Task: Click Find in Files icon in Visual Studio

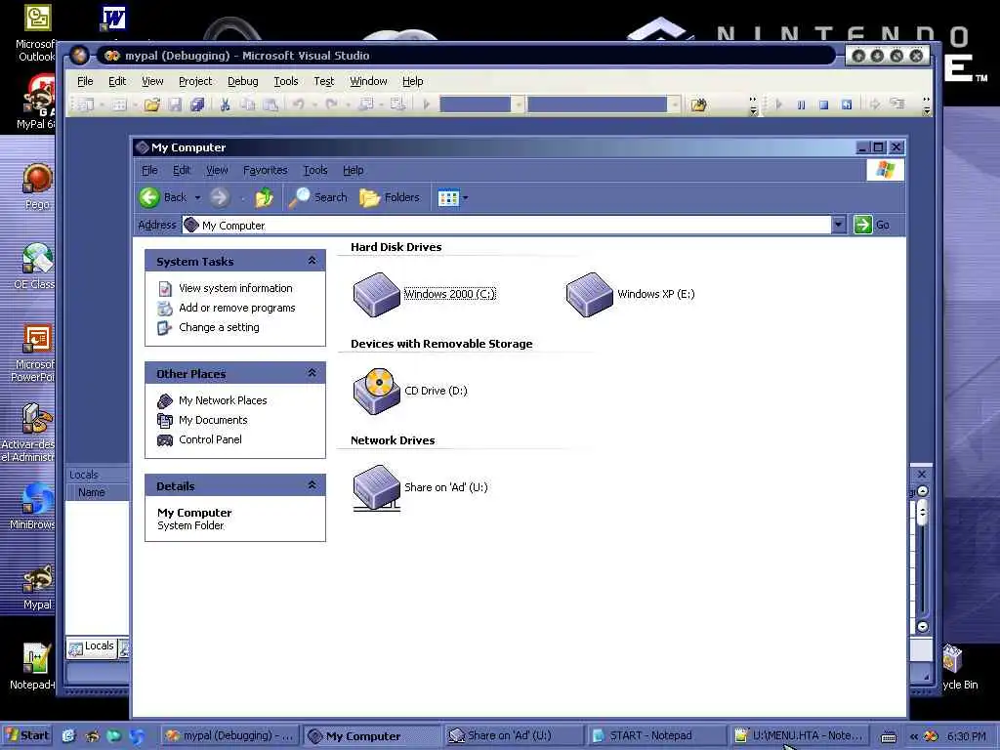Action: [x=699, y=104]
